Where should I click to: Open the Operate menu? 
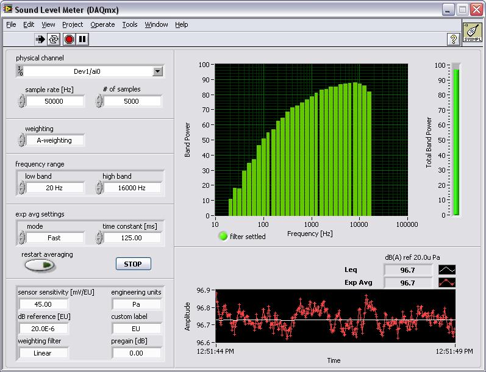(x=102, y=24)
